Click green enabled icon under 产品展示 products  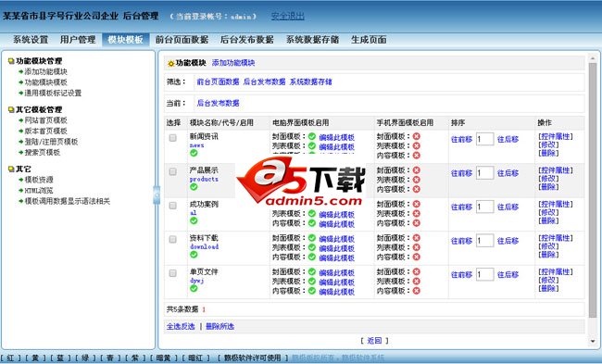(x=194, y=186)
